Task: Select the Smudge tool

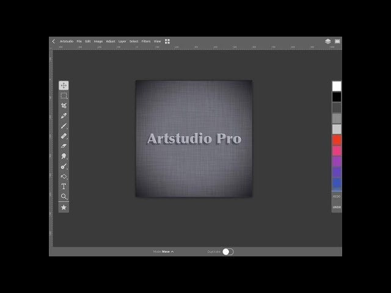Action: 64,156
